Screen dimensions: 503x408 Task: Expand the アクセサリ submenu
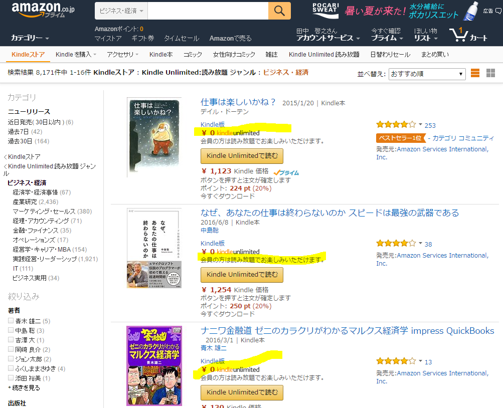122,55
